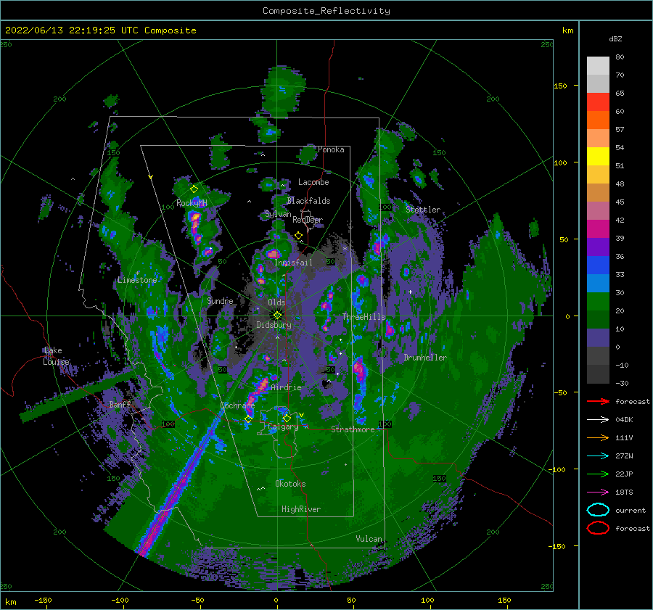The width and height of the screenshot is (653, 610).
Task: Click the Airdrie city label
Action: (x=286, y=387)
